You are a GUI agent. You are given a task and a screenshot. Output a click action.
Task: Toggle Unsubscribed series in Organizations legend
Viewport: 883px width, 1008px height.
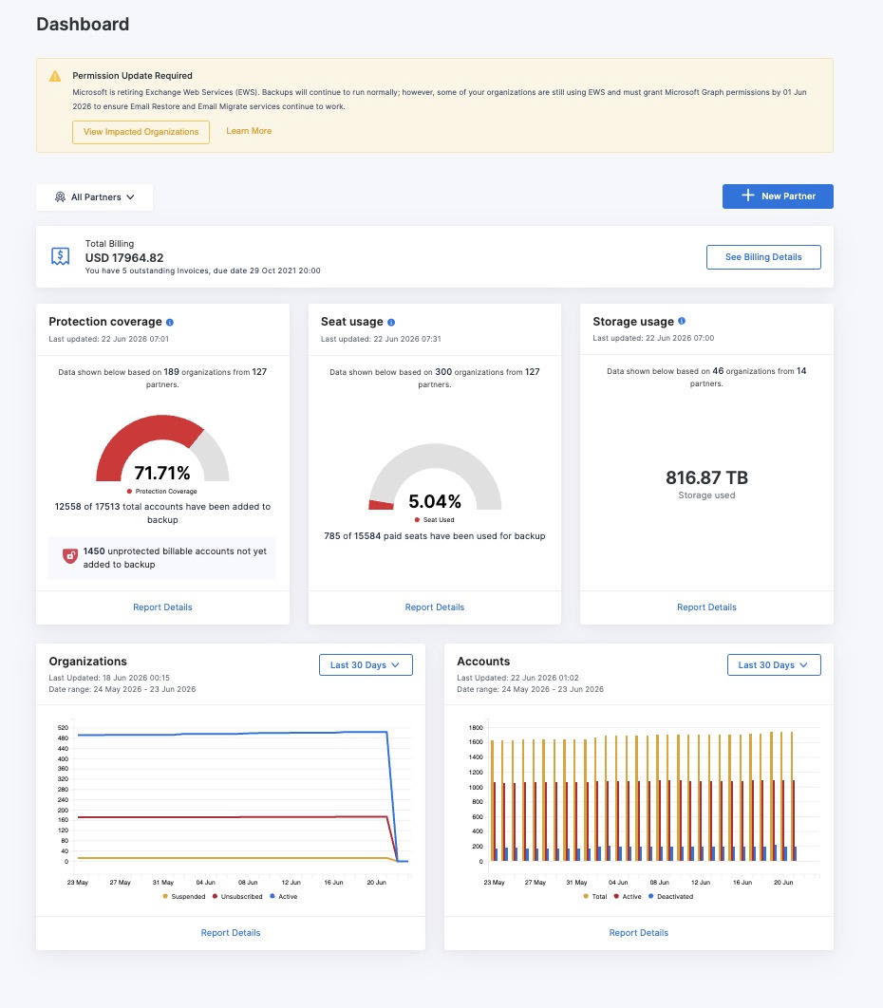click(237, 896)
